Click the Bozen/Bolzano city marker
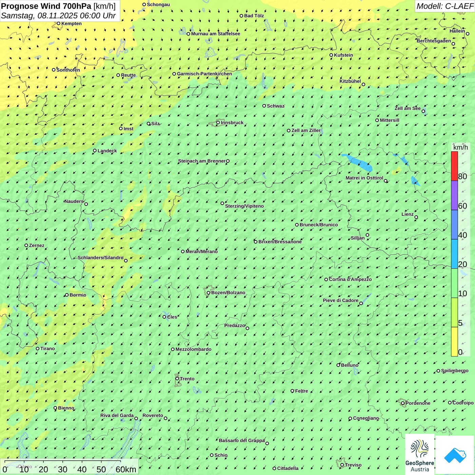 coord(208,292)
